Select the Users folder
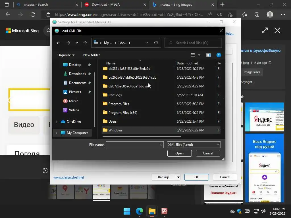 113,121
